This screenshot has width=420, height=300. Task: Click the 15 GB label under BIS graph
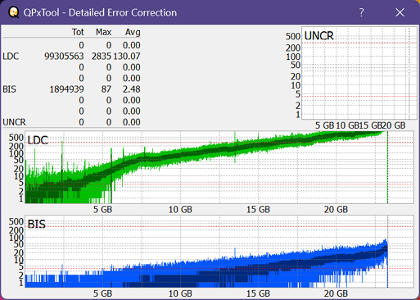[258, 293]
